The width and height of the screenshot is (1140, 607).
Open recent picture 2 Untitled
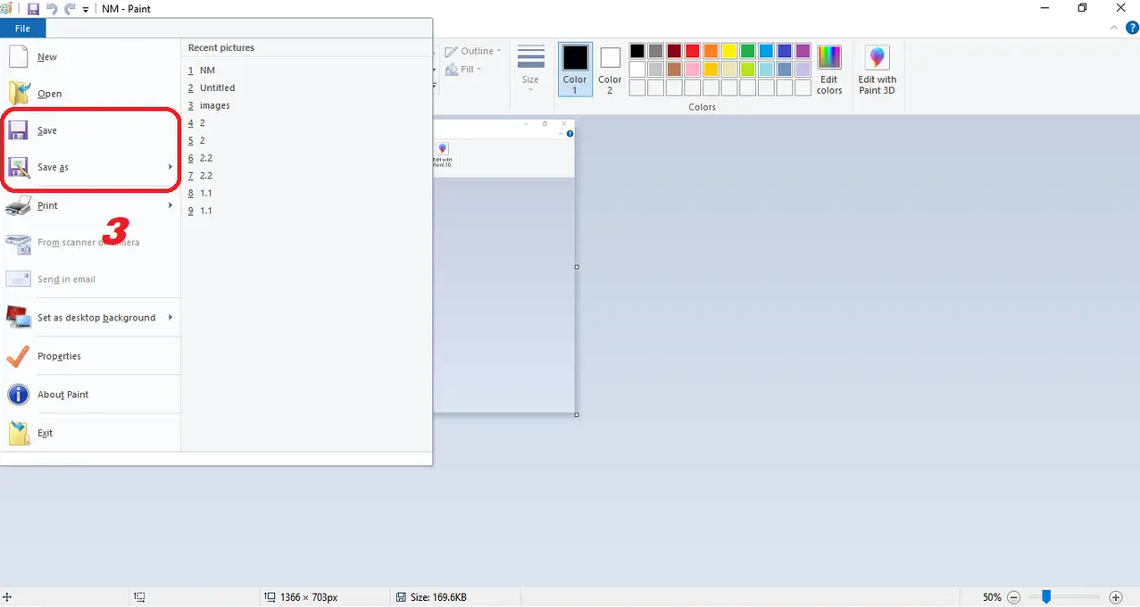306,88
